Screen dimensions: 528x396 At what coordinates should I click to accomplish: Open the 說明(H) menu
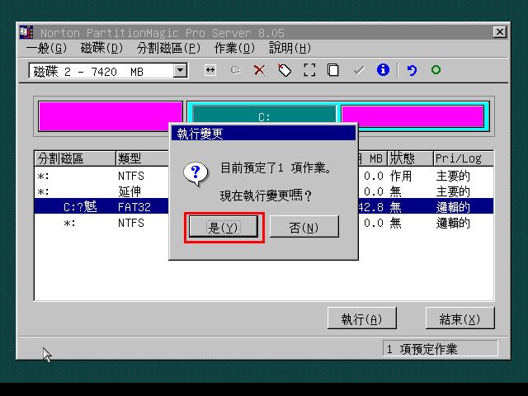coord(290,48)
